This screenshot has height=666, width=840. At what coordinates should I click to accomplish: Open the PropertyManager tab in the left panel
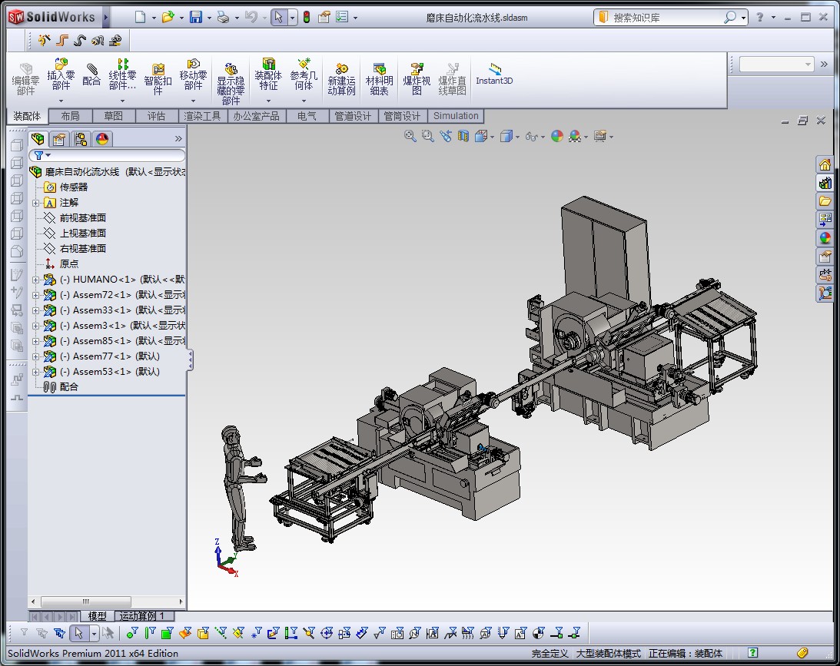click(59, 139)
